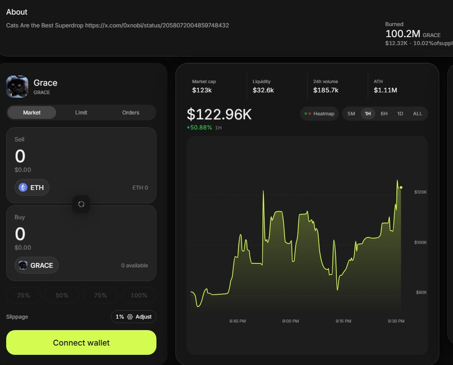Click the slippage gear icon

click(130, 317)
